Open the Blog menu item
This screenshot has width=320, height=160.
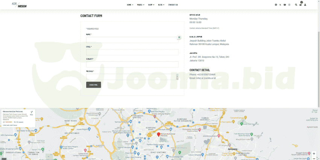click(161, 5)
